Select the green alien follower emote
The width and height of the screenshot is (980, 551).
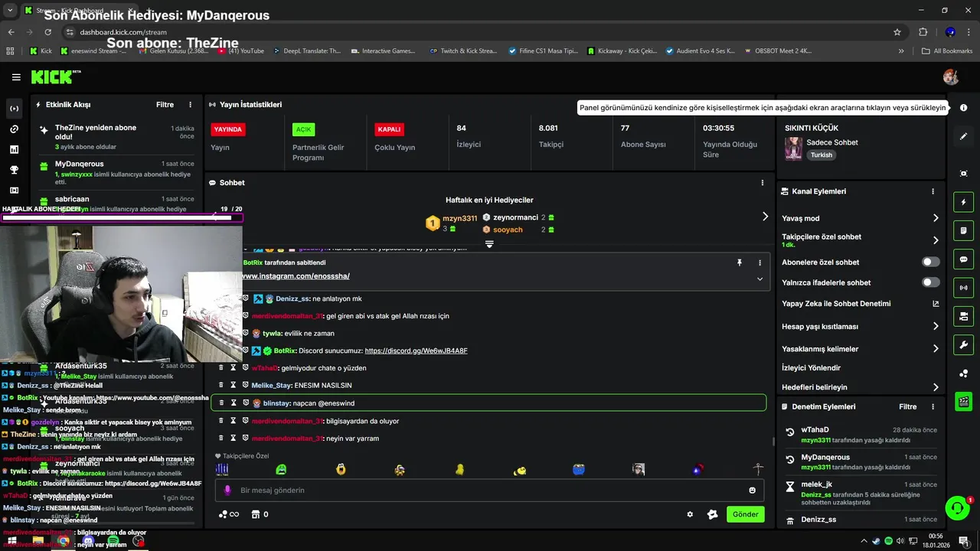point(281,470)
